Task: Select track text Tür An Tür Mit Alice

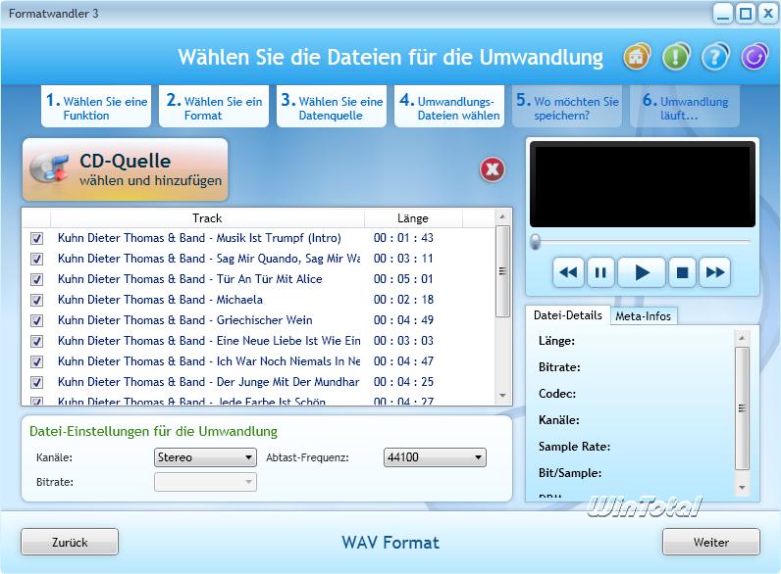Action: (269, 279)
